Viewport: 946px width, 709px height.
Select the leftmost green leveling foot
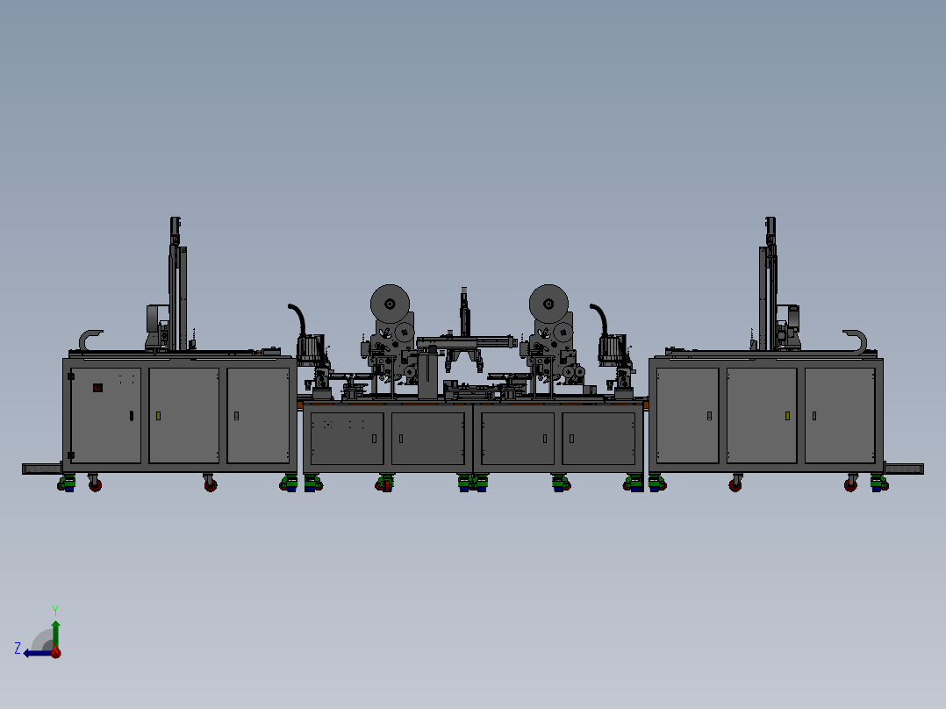[x=67, y=483]
